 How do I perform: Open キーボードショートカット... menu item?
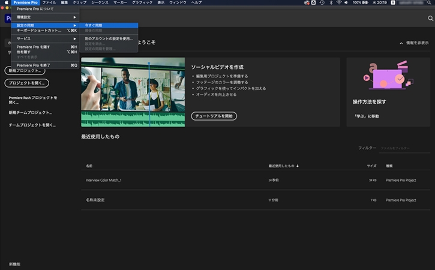45,30
